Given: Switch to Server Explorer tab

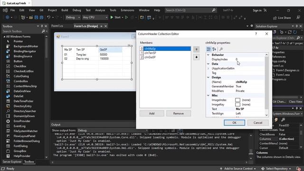Looking at the screenshot, I should point(12,161).
